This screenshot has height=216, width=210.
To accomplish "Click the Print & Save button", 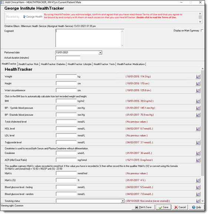I will coord(143,207).
